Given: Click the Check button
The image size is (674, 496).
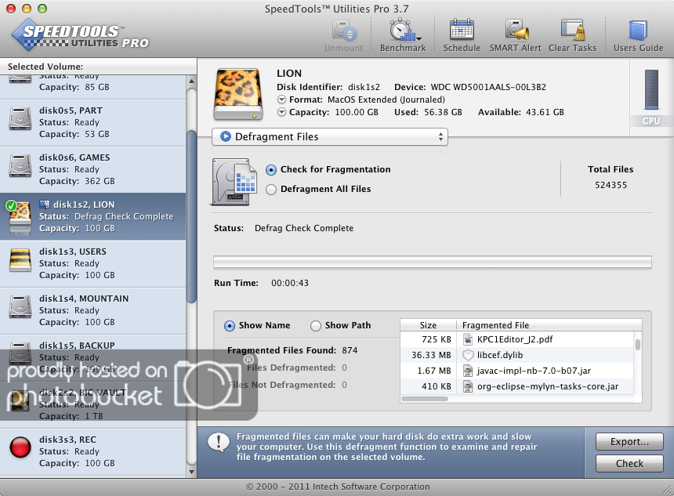Looking at the screenshot, I should 629,463.
